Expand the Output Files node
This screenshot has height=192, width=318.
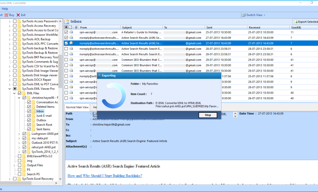[14, 165]
